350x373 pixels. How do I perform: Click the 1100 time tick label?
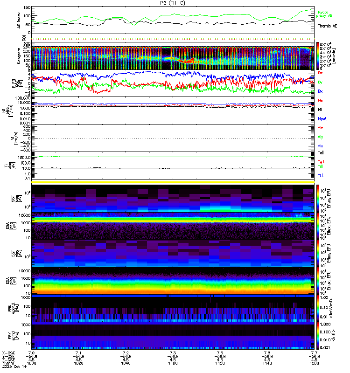point(173,363)
